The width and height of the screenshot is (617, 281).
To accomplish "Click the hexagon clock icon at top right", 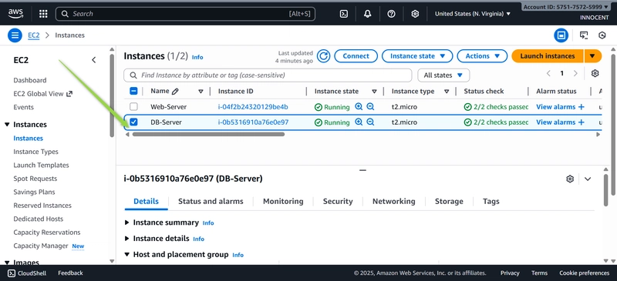I will pyautogui.click(x=602, y=35).
